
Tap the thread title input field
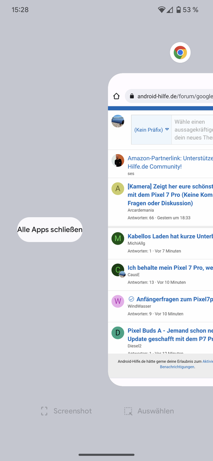(x=193, y=130)
